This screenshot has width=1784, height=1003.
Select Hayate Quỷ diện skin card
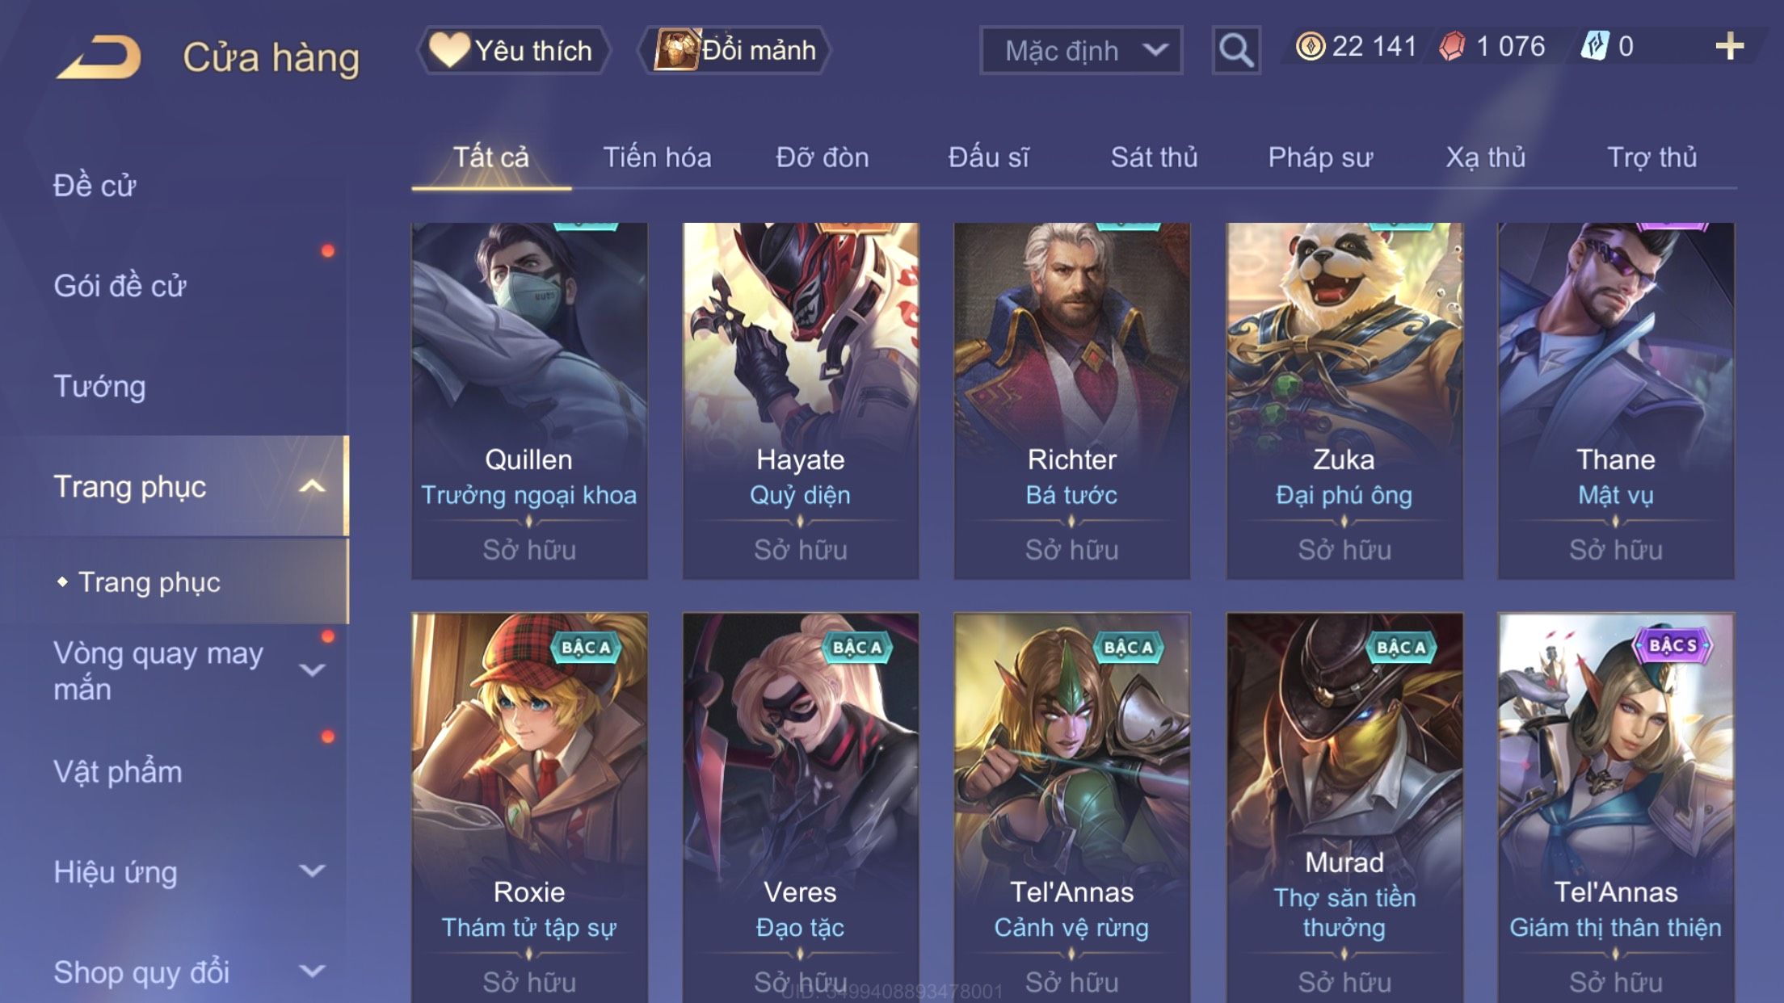(x=800, y=401)
